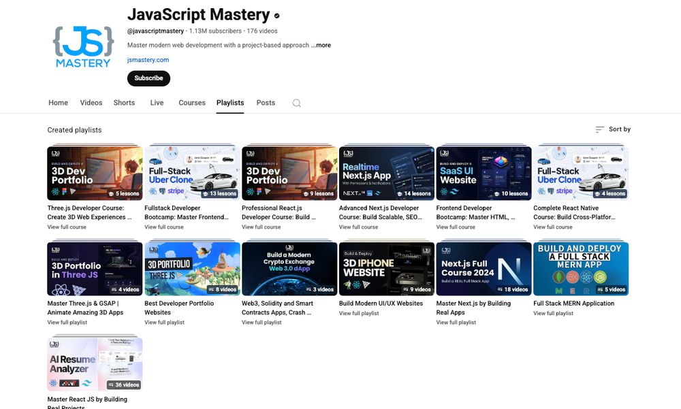Screen dimensions: 681x409
Task: Open 3D Dev Portfolio 5 lessons thumbnail
Action: [x=95, y=174]
